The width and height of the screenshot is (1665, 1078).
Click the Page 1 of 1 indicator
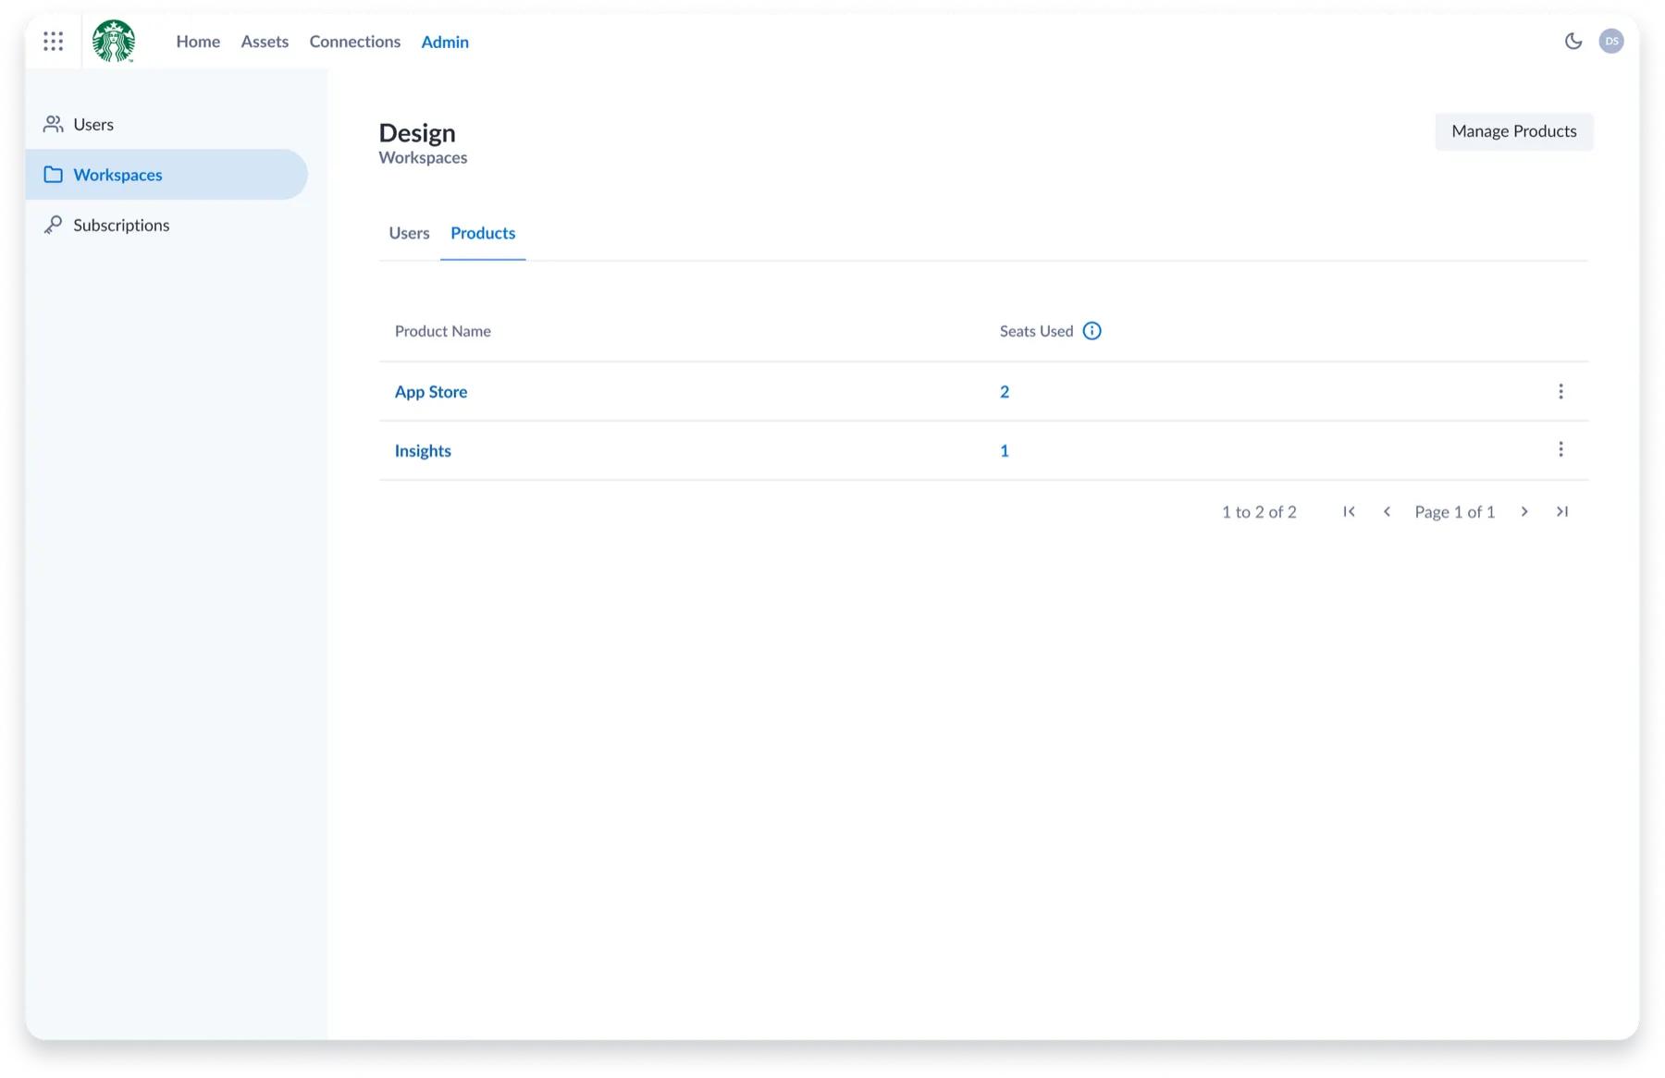tap(1455, 512)
